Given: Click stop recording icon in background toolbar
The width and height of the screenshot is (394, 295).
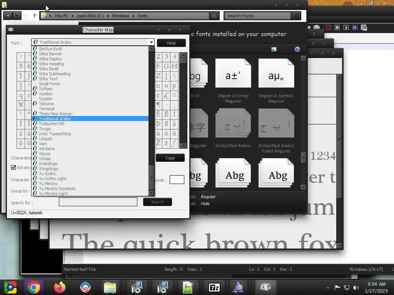Looking at the screenshot, I should pos(337,27).
